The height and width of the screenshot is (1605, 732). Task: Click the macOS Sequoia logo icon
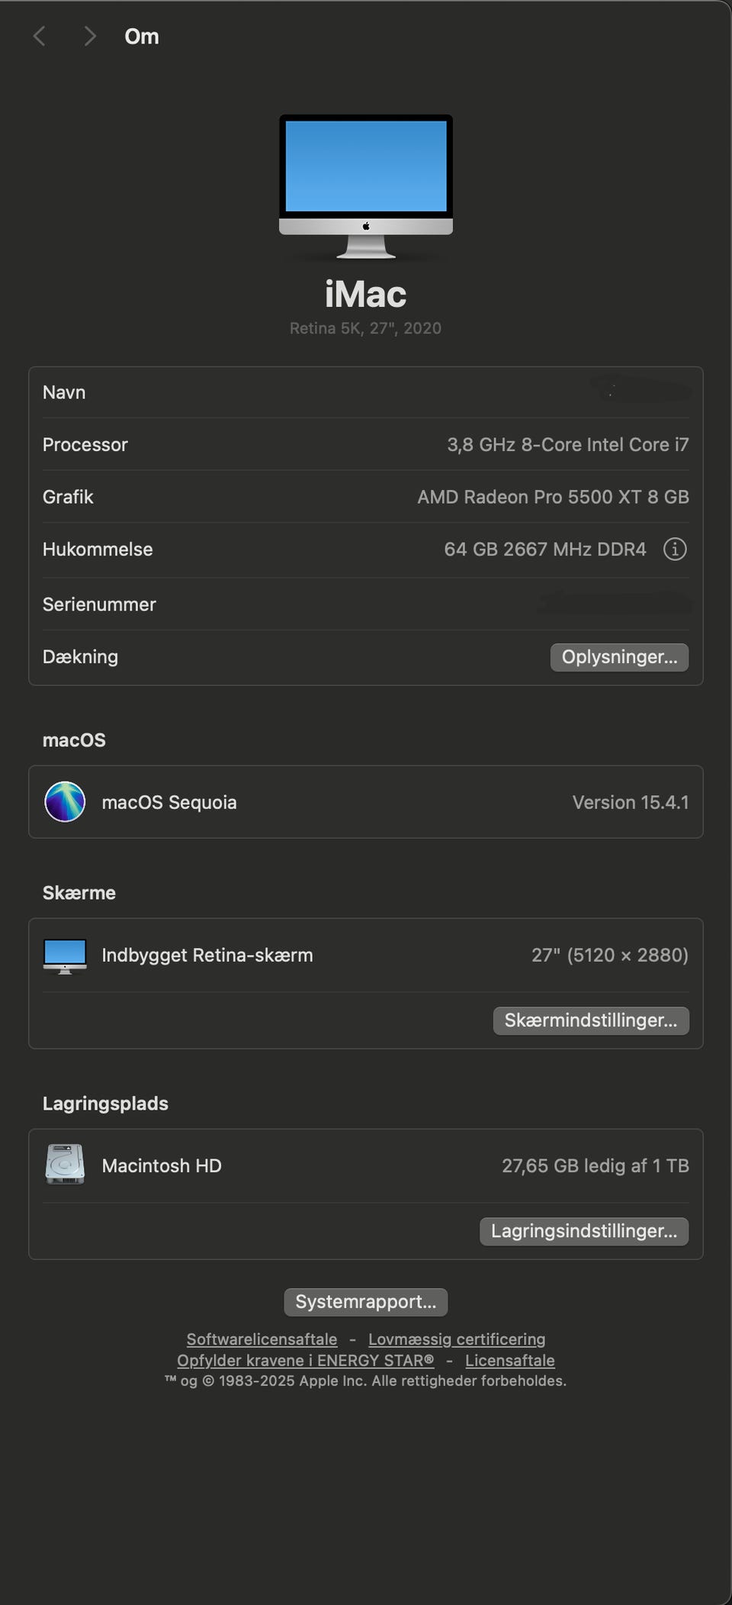point(65,801)
